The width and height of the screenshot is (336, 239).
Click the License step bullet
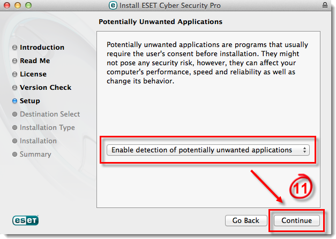pos(14,74)
